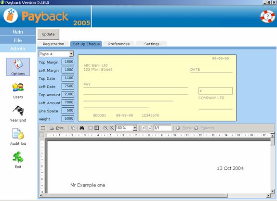Viewport: 277px width, 201px height.
Task: Switch to the Preferences tab
Action: (119, 44)
